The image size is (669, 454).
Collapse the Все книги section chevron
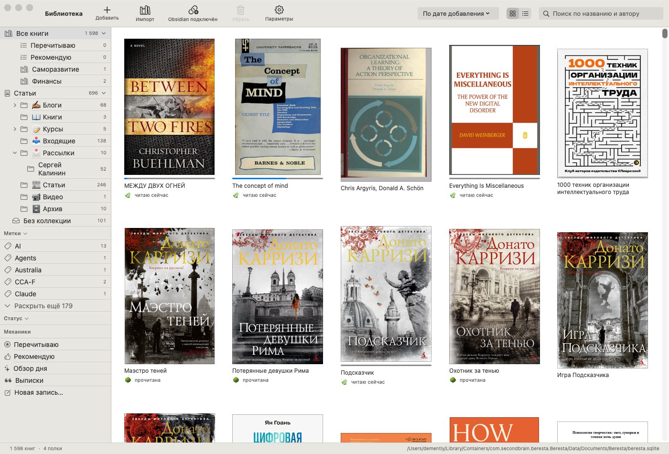[x=104, y=33]
